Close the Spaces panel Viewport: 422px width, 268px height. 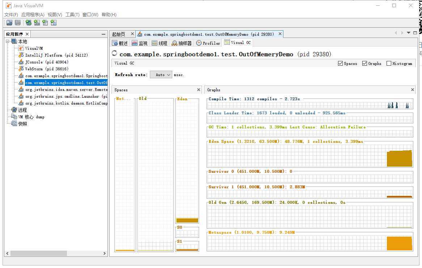199,89
